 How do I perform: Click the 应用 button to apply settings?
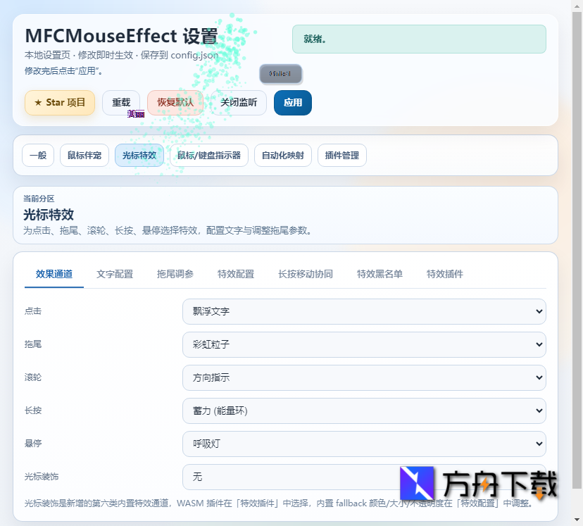(x=292, y=103)
